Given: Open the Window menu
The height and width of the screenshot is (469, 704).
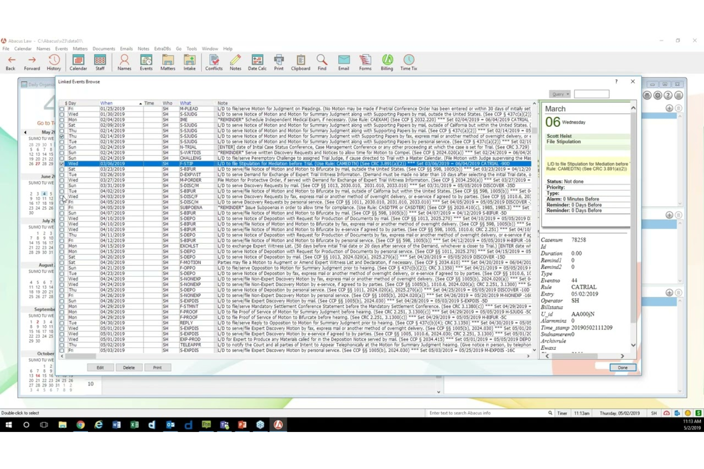Looking at the screenshot, I should tap(210, 48).
